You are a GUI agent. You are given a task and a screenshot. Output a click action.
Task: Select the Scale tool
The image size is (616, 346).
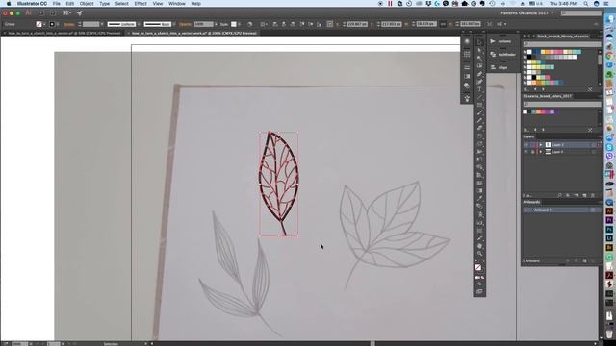[479, 144]
